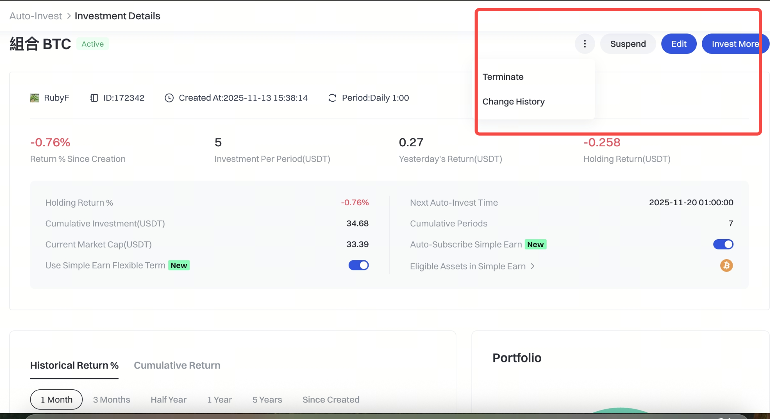Choose Terminate from the dropdown menu
Screen dimensions: 770x419
[503, 77]
